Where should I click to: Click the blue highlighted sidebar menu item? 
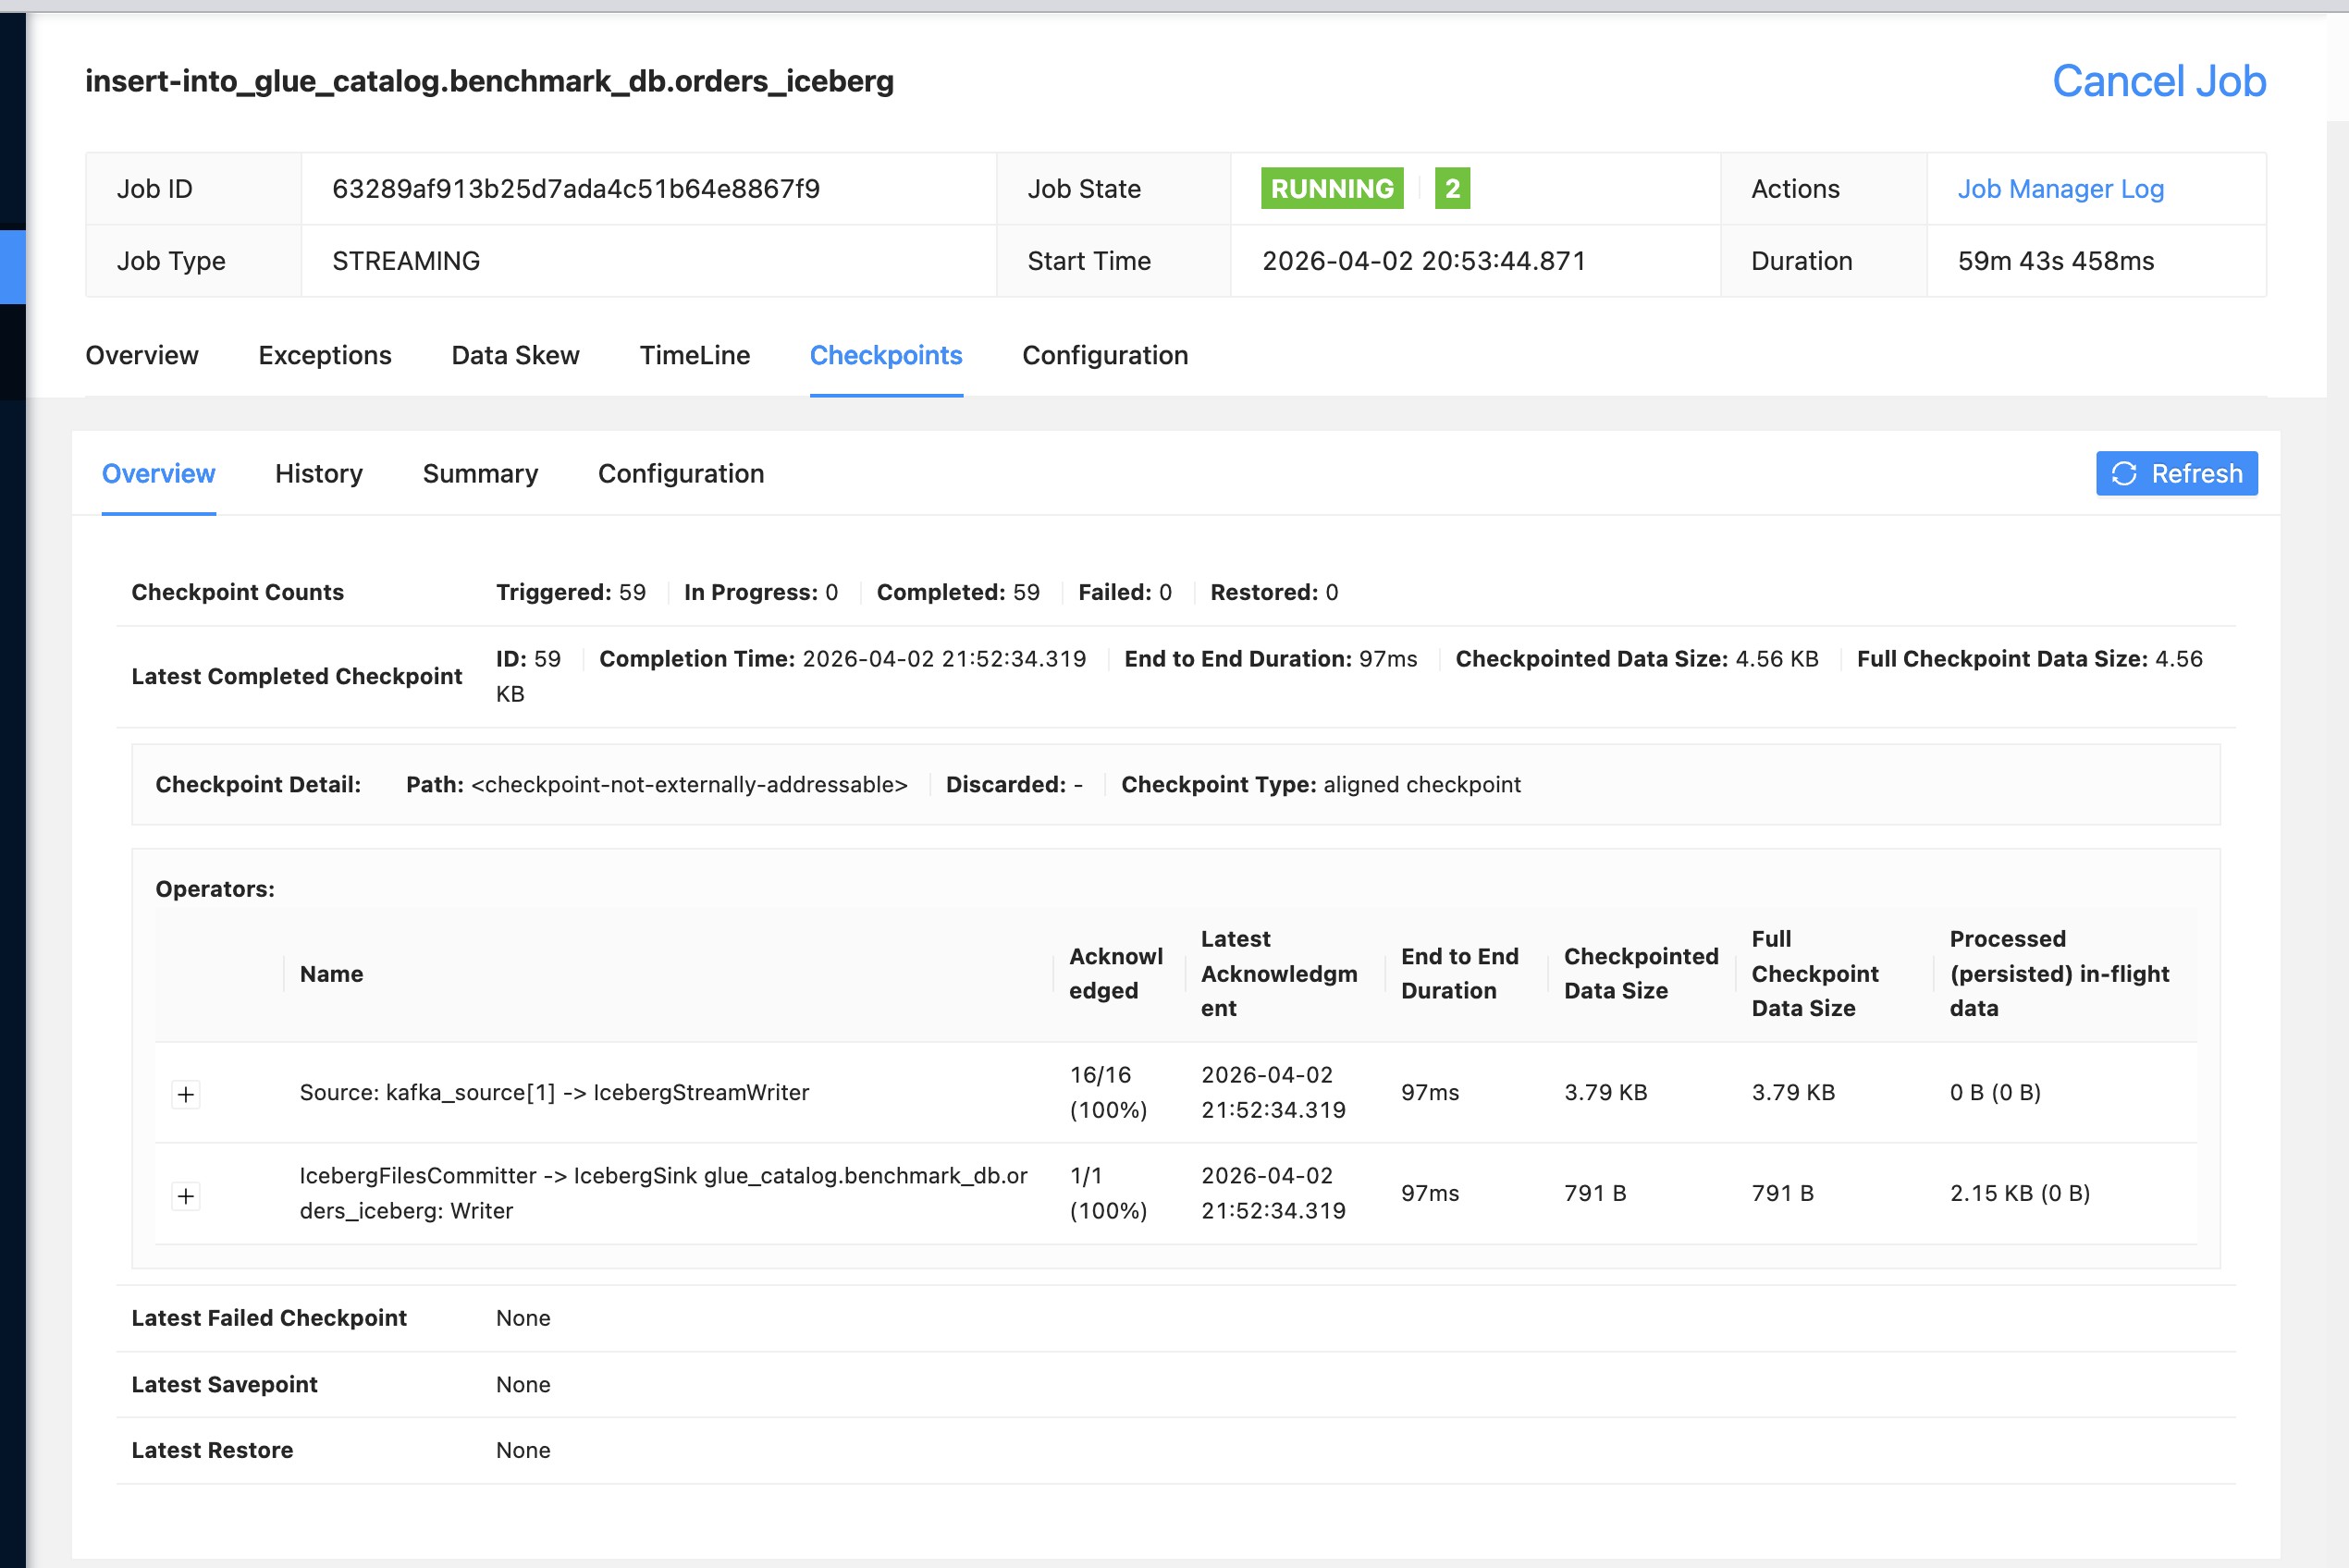[x=13, y=267]
